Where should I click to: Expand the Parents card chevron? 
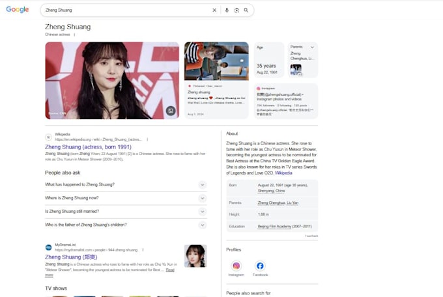[312, 47]
